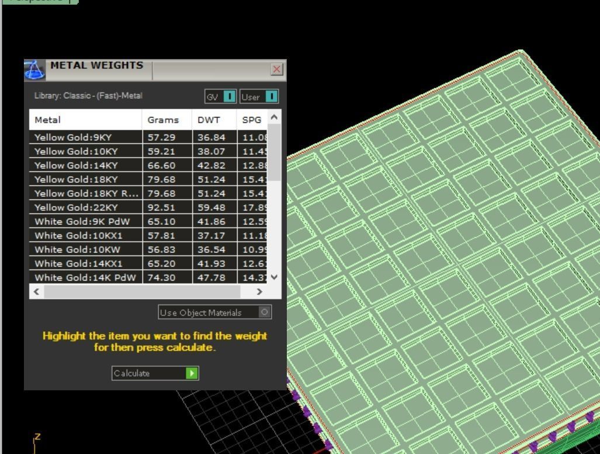Click the Library: Classic - (Fast)-Metal label
Image resolution: width=600 pixels, height=454 pixels.
88,96
